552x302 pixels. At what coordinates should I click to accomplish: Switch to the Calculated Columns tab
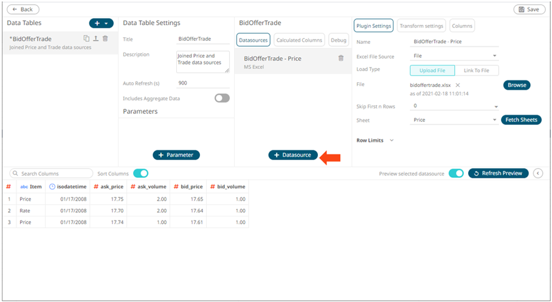(x=299, y=40)
